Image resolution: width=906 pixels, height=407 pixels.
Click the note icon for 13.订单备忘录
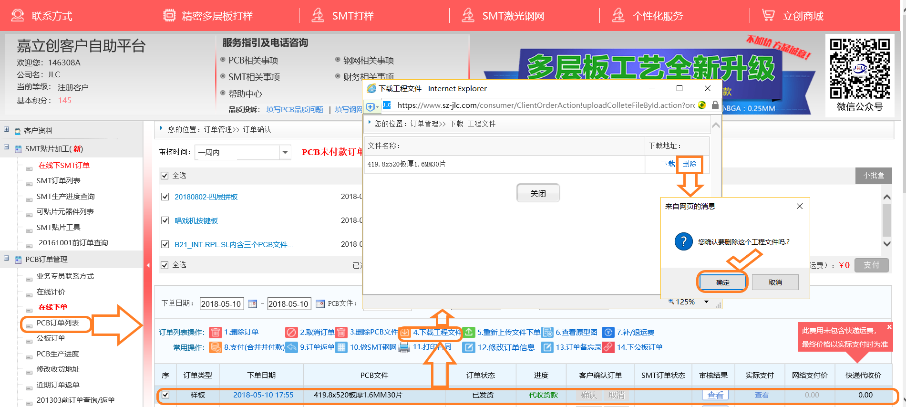pyautogui.click(x=547, y=347)
